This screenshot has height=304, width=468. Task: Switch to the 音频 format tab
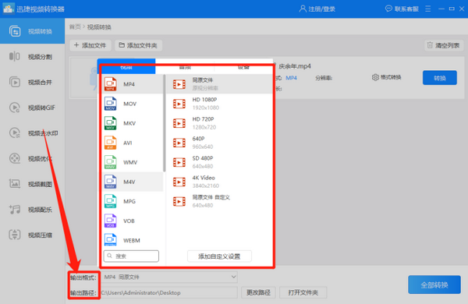click(x=185, y=66)
